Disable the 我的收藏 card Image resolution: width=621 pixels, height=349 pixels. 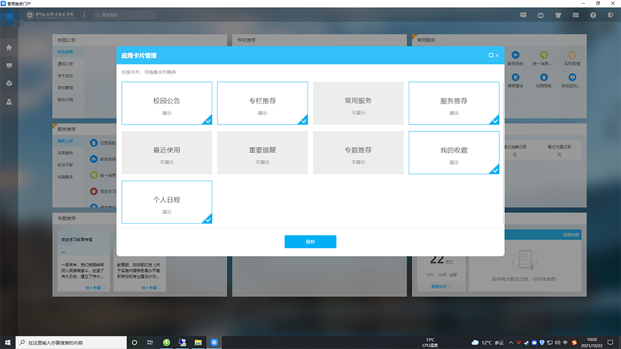[x=453, y=152]
